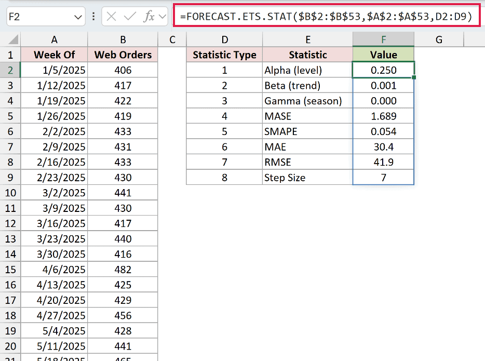
Task: Select the date cell 4/27/2025
Action: coord(54,315)
